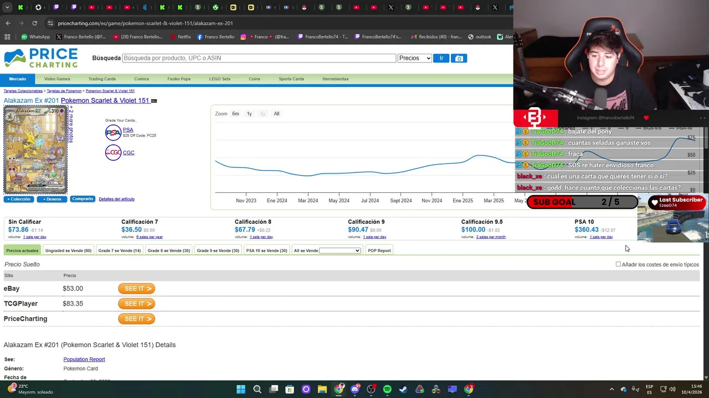Open the apps grid in bookmarks bar
Image resolution: width=709 pixels, height=398 pixels.
[7, 37]
